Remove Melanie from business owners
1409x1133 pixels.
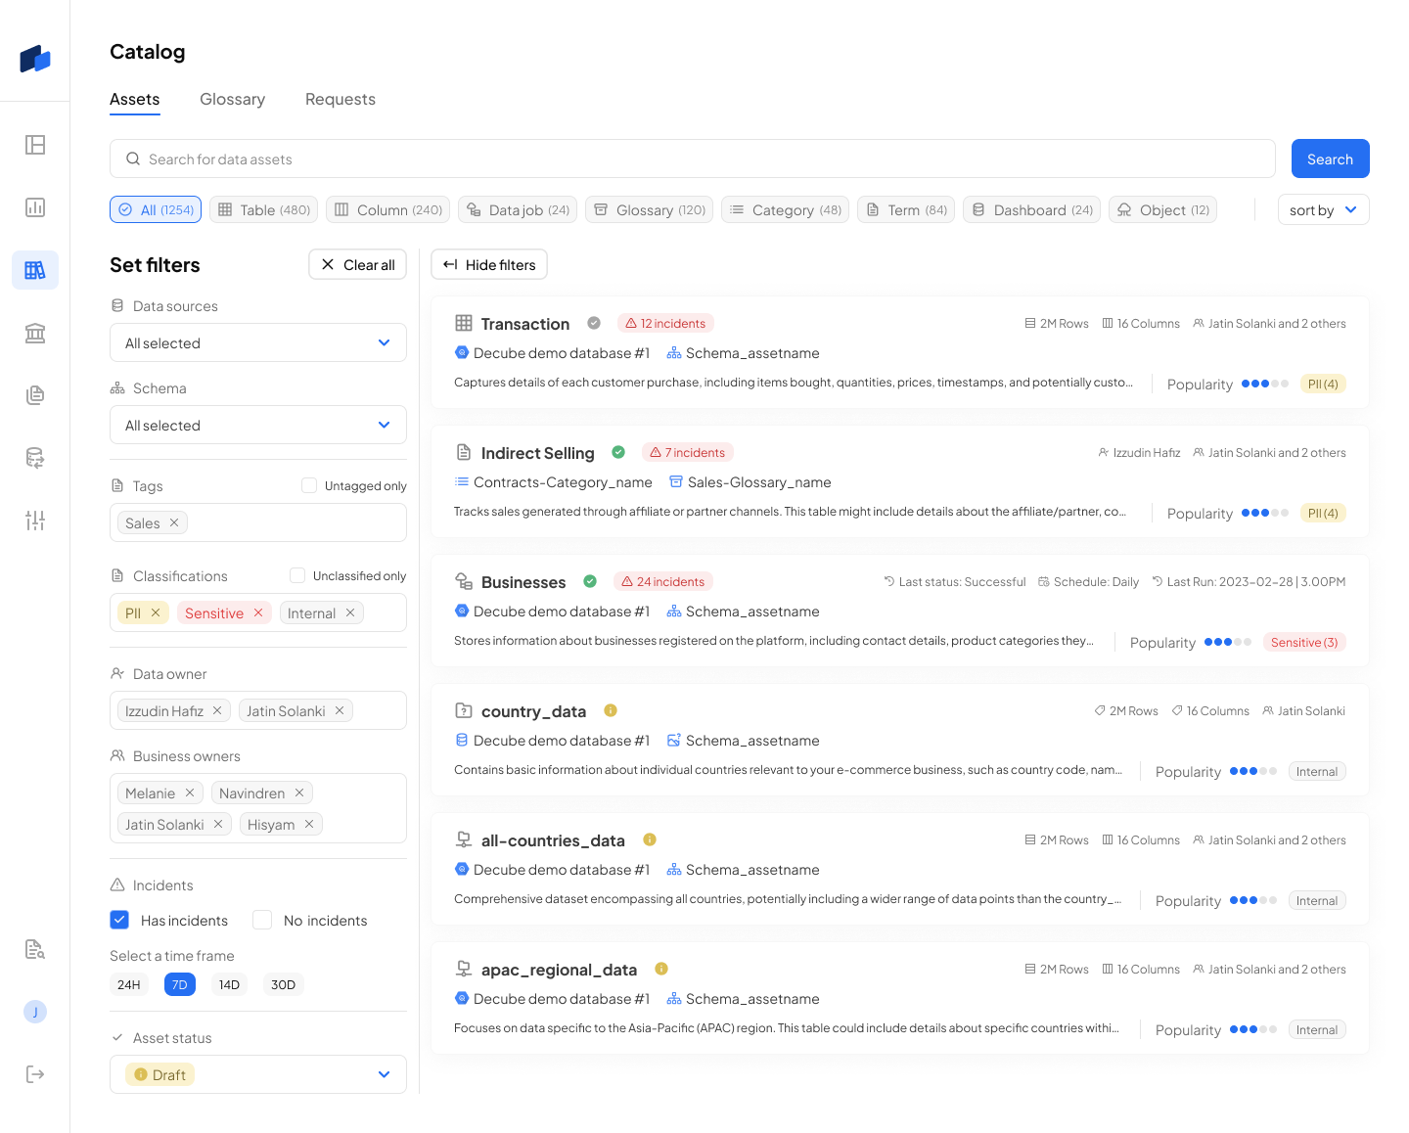pos(190,793)
